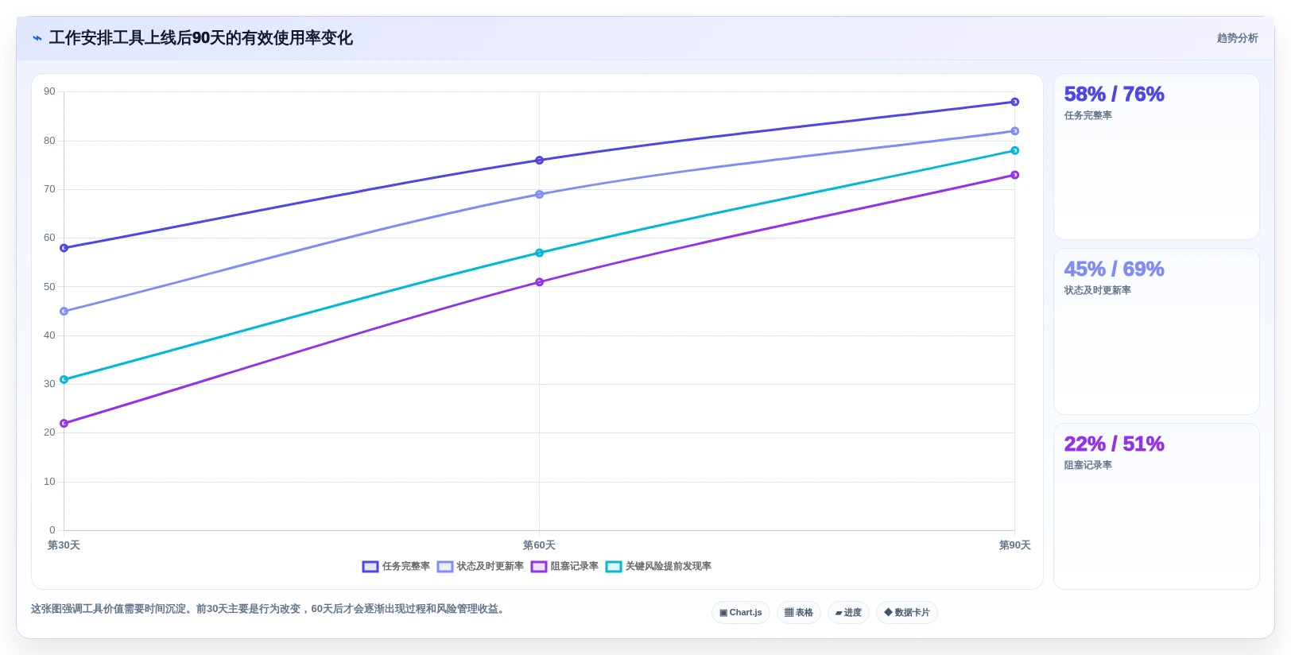The height and width of the screenshot is (655, 1291).
Task: Toggle 阻塞记录率 legend series
Action: (x=564, y=567)
